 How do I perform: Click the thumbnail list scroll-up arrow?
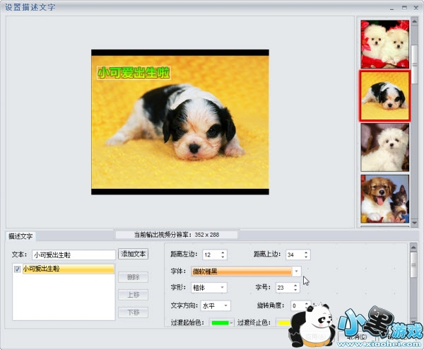tap(415, 21)
